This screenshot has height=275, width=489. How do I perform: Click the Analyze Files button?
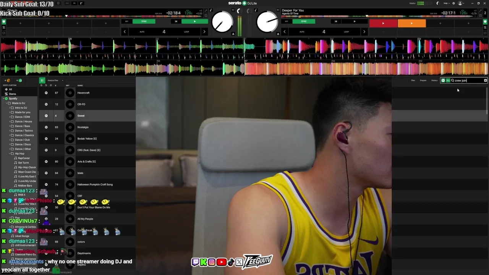tap(53, 80)
